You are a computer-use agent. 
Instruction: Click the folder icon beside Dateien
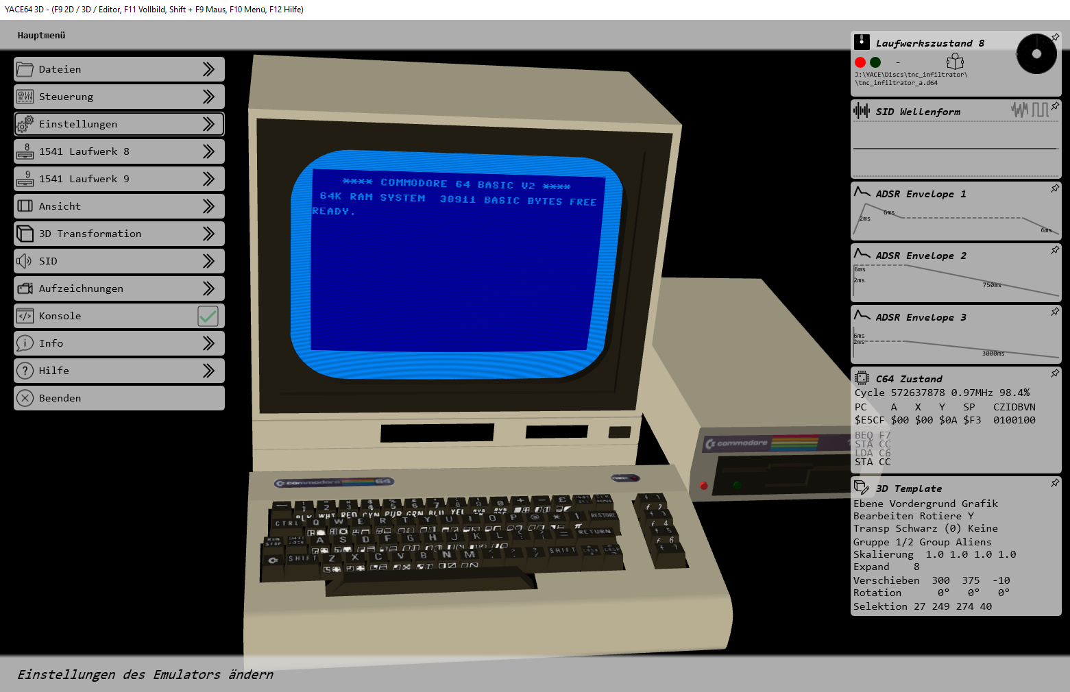point(25,69)
